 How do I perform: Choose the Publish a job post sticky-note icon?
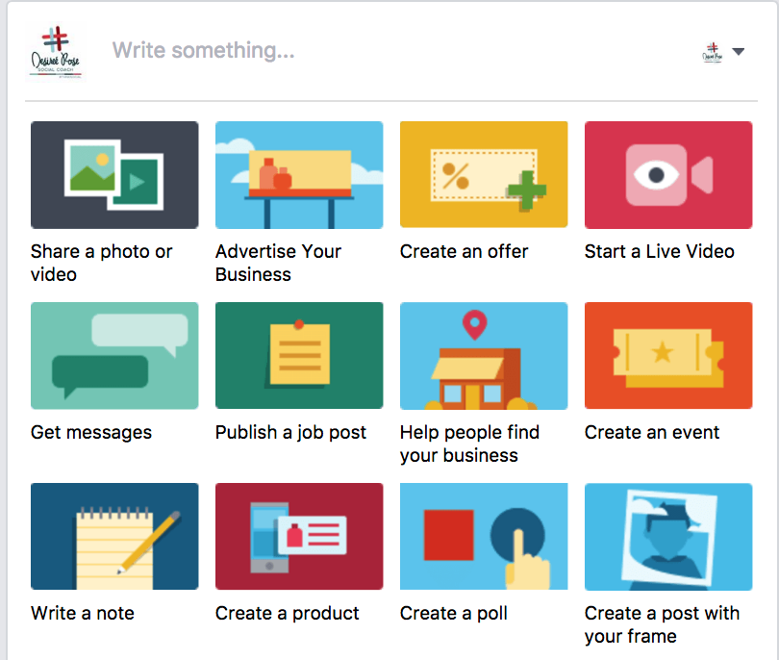tap(299, 356)
